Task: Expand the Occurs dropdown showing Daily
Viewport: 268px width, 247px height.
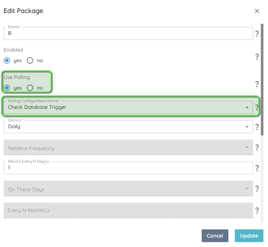Action: pos(128,127)
